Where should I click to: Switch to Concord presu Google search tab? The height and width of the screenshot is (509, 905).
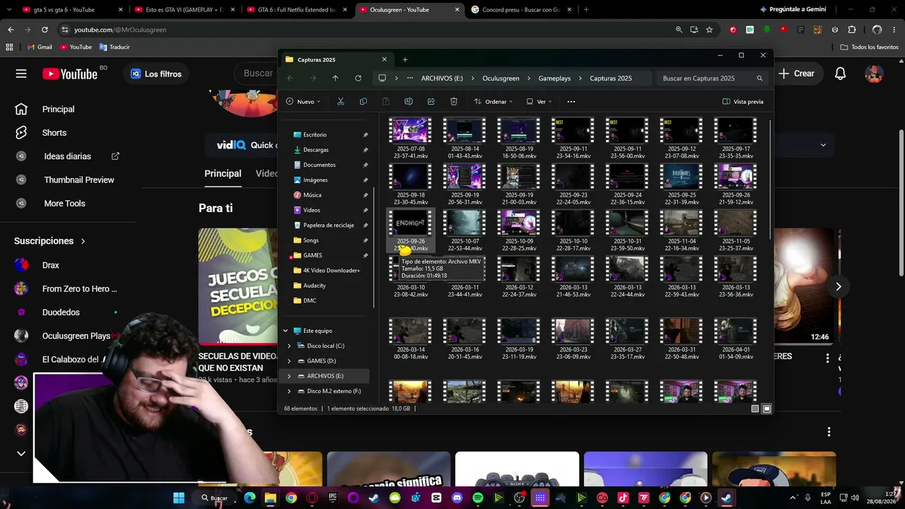coord(520,10)
